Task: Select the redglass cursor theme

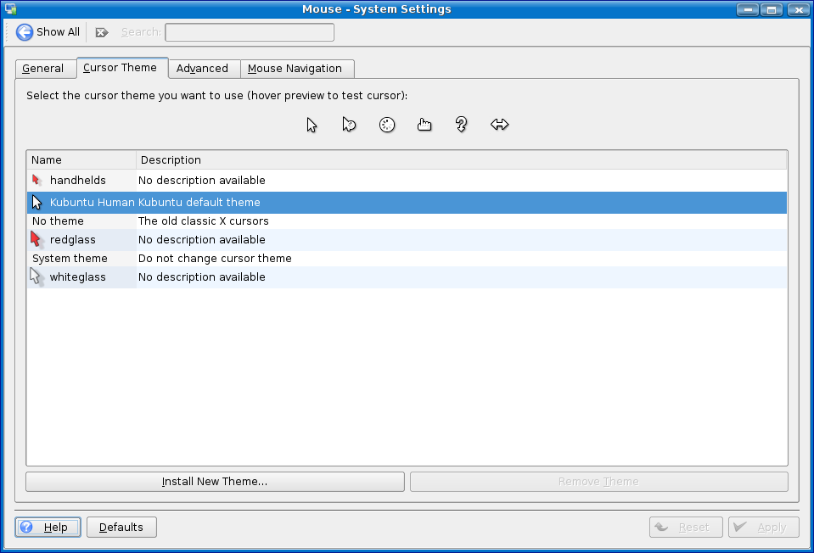Action: pos(72,240)
